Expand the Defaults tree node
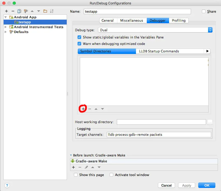Image resolution: width=221 pixels, height=191 pixels. [6, 32]
